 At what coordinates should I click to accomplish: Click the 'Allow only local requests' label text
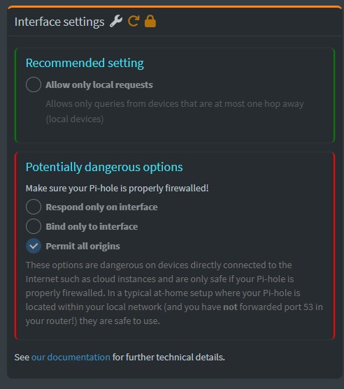pos(99,85)
